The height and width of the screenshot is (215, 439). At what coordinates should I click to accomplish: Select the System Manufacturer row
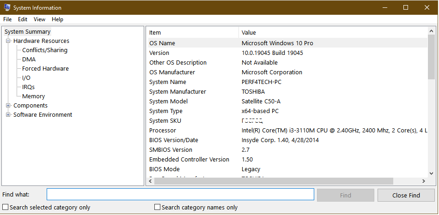pos(287,92)
